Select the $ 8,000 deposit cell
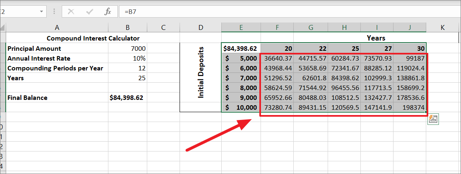This screenshot has height=174, width=461. click(241, 88)
